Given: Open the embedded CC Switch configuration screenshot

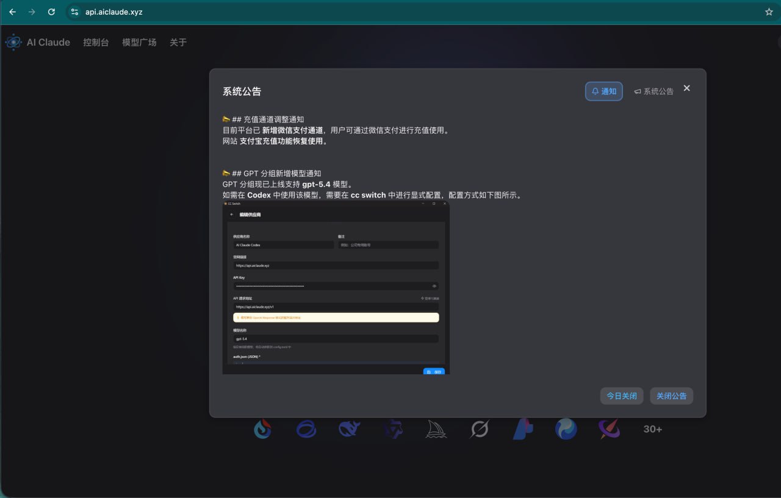Looking at the screenshot, I should 336,288.
